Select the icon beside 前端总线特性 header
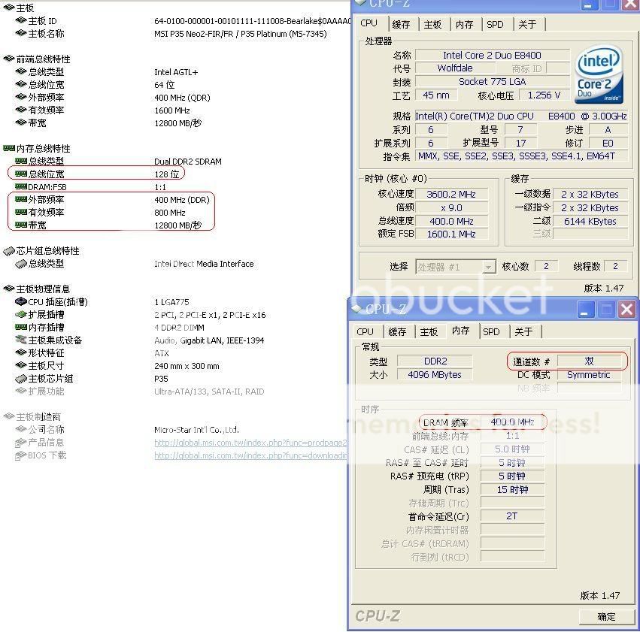 (9, 59)
